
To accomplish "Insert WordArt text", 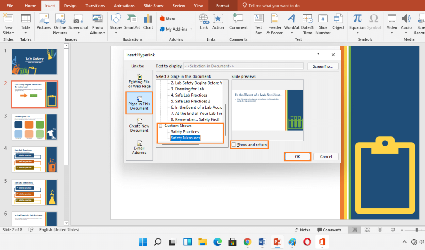I will point(292,22).
